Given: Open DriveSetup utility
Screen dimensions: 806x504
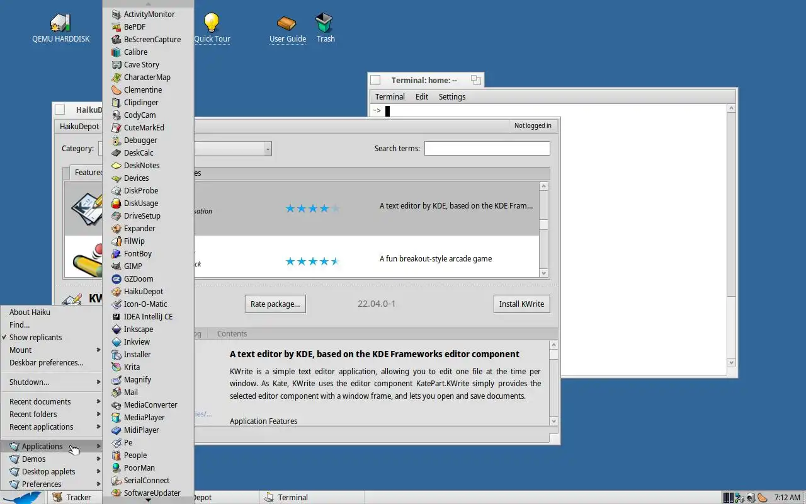Looking at the screenshot, I should point(148,215).
